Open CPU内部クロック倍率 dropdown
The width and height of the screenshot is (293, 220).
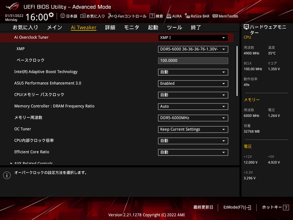point(193,141)
